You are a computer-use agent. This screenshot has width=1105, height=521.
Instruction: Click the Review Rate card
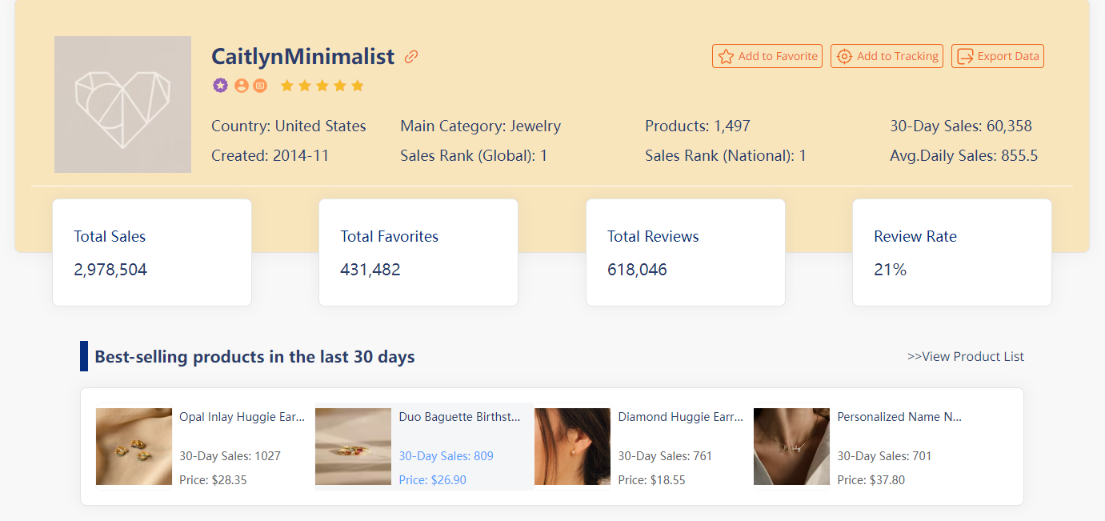[x=951, y=252]
